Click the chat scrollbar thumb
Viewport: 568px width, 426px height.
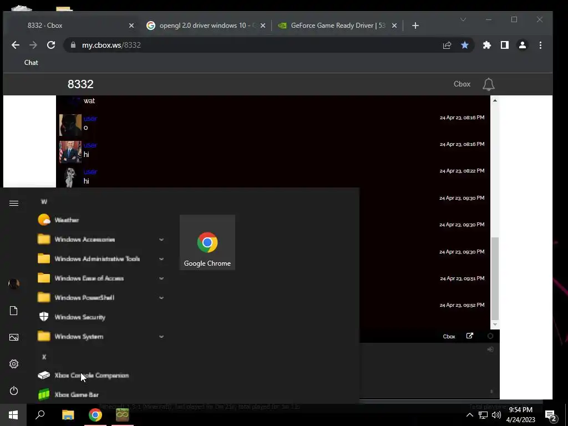(495, 278)
